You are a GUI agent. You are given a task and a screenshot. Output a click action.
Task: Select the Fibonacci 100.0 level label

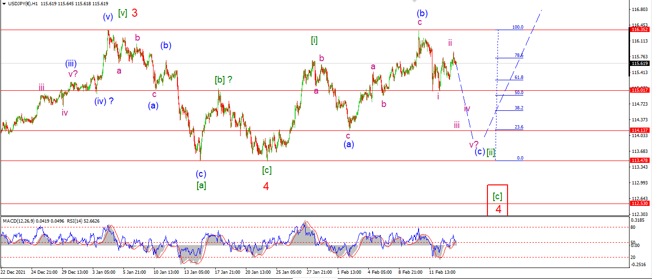pyautogui.click(x=518, y=27)
